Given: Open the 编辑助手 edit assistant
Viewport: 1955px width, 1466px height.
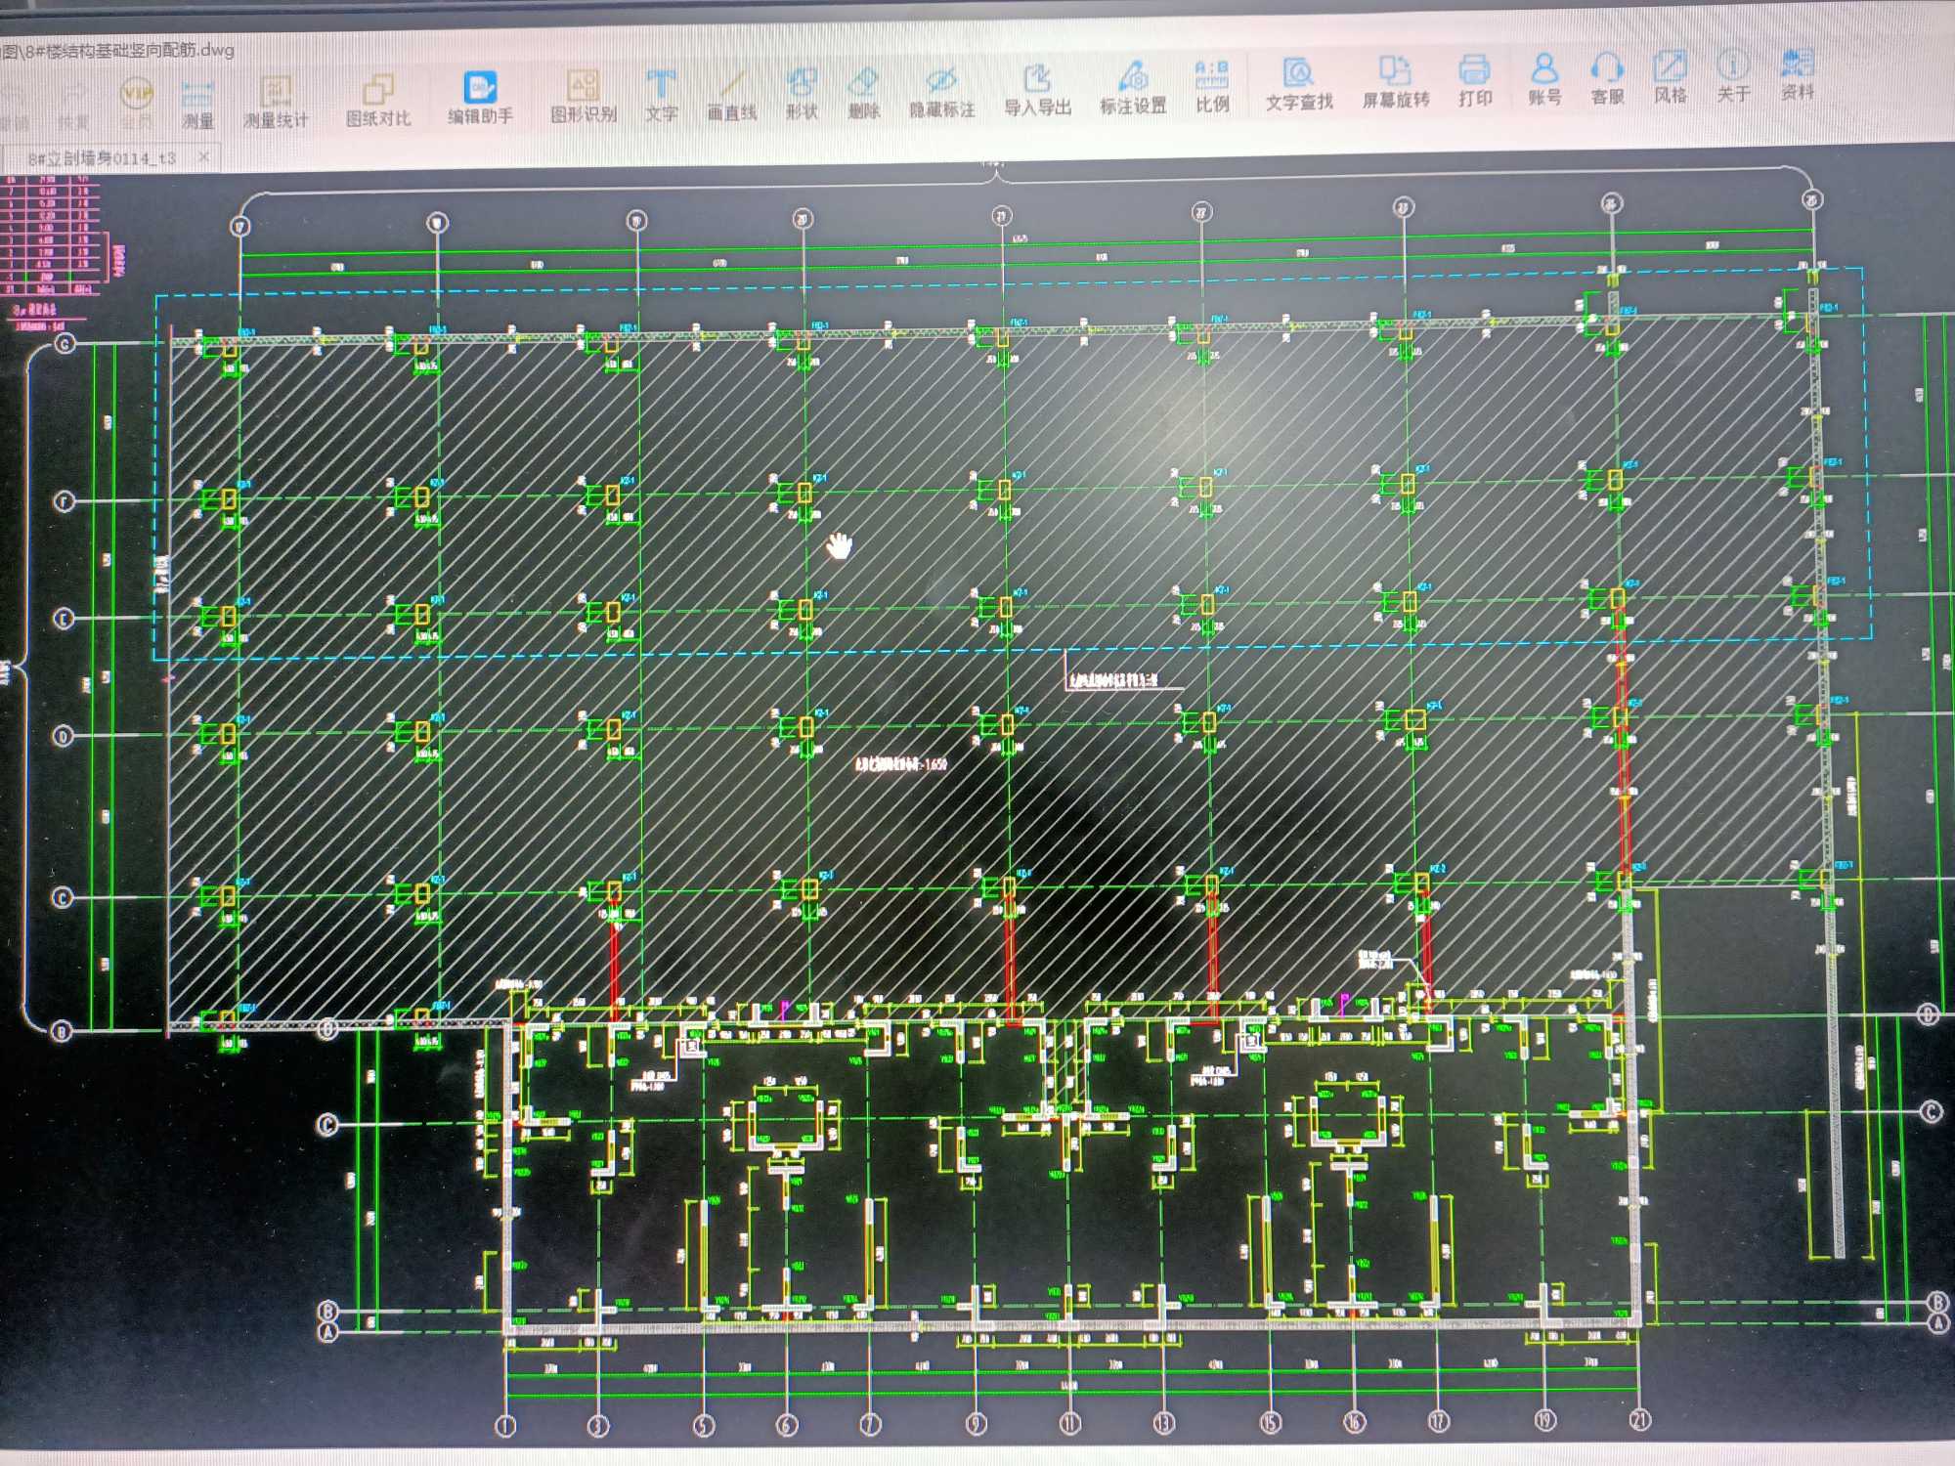Looking at the screenshot, I should click(480, 98).
